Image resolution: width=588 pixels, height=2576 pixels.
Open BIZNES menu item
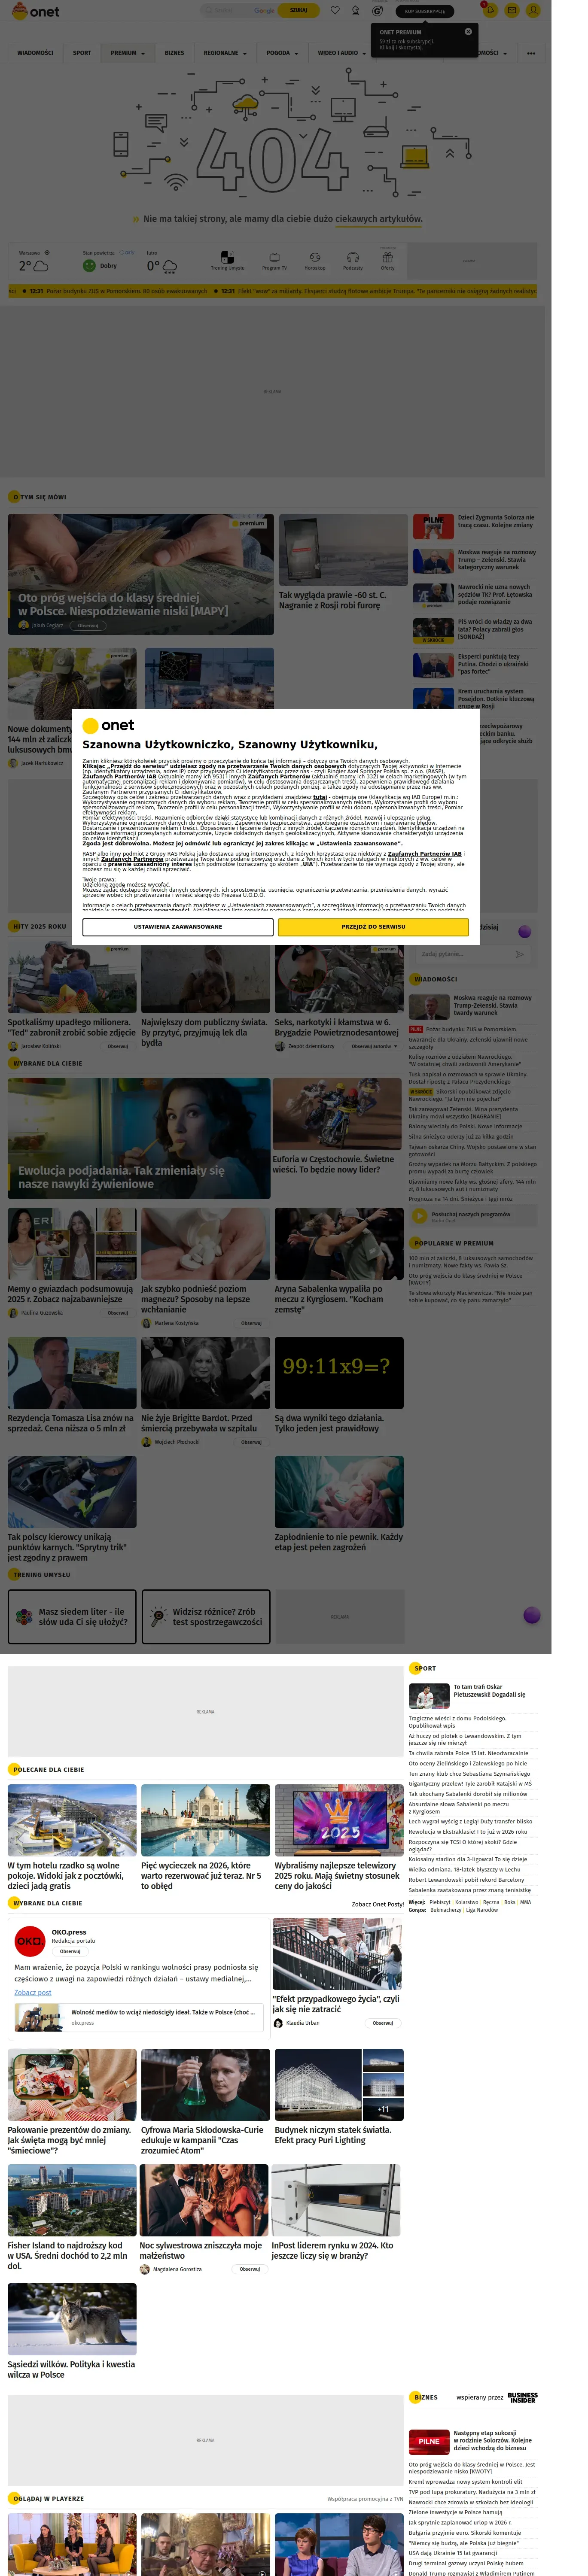174,53
